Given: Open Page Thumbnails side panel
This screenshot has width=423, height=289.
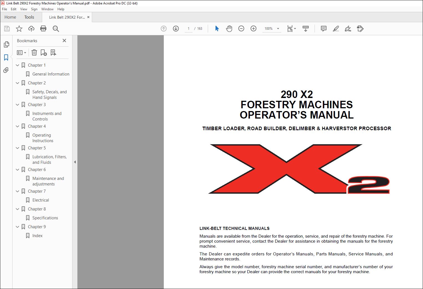Looking at the screenshot, I should (6, 44).
